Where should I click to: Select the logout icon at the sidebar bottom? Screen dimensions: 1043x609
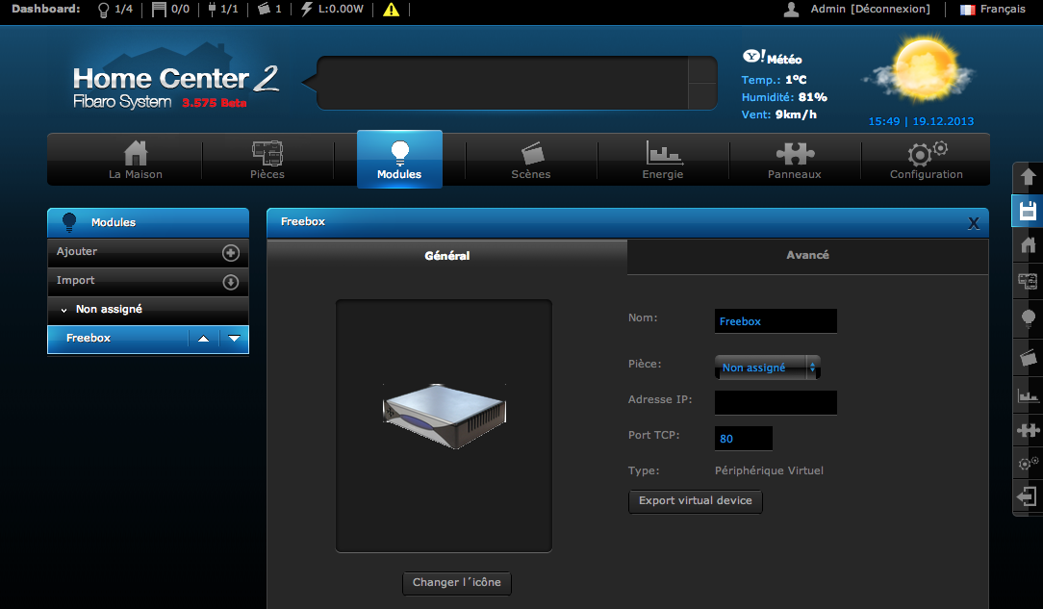click(x=1029, y=496)
